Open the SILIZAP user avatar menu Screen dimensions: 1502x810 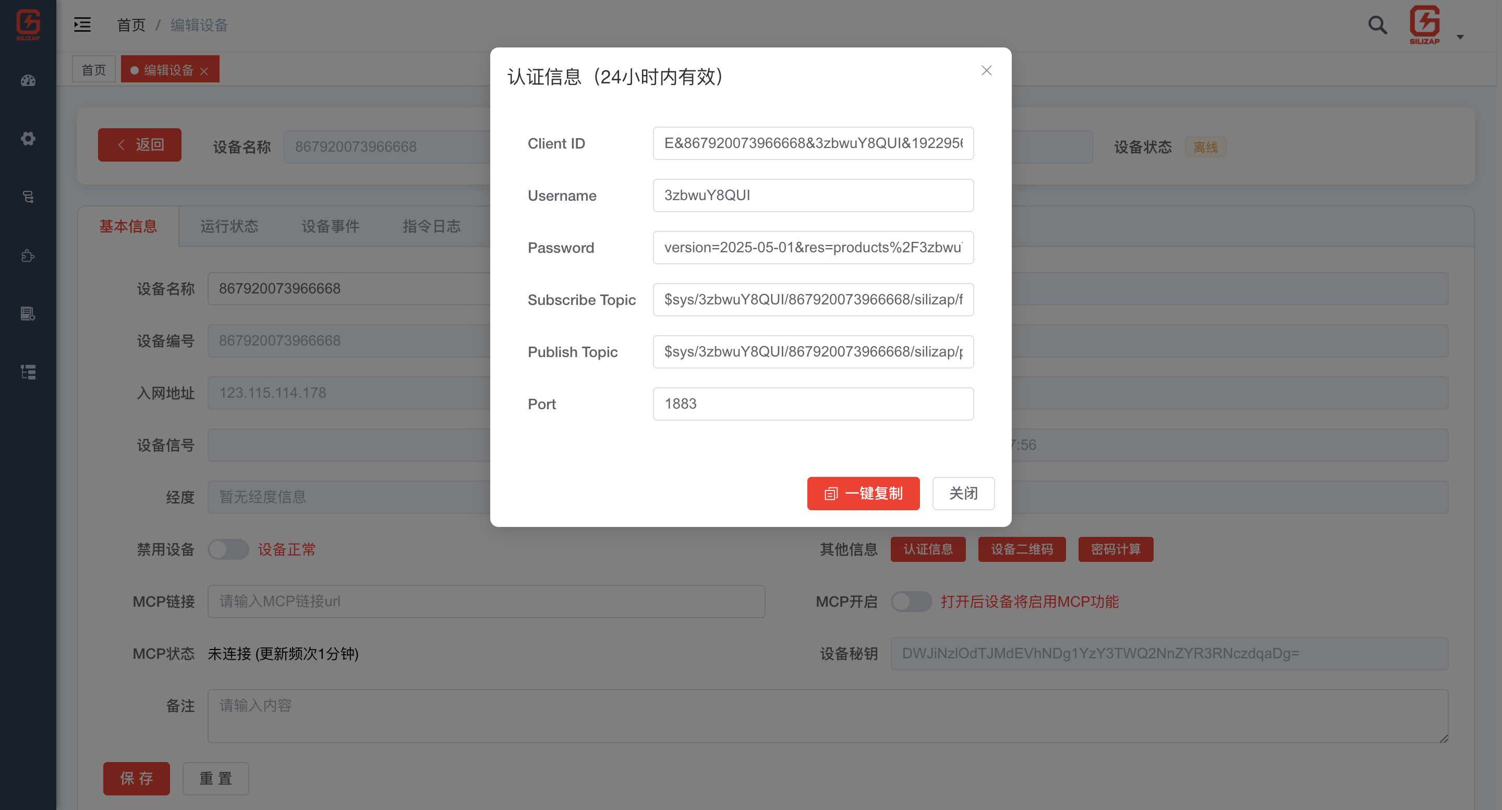(x=1424, y=24)
